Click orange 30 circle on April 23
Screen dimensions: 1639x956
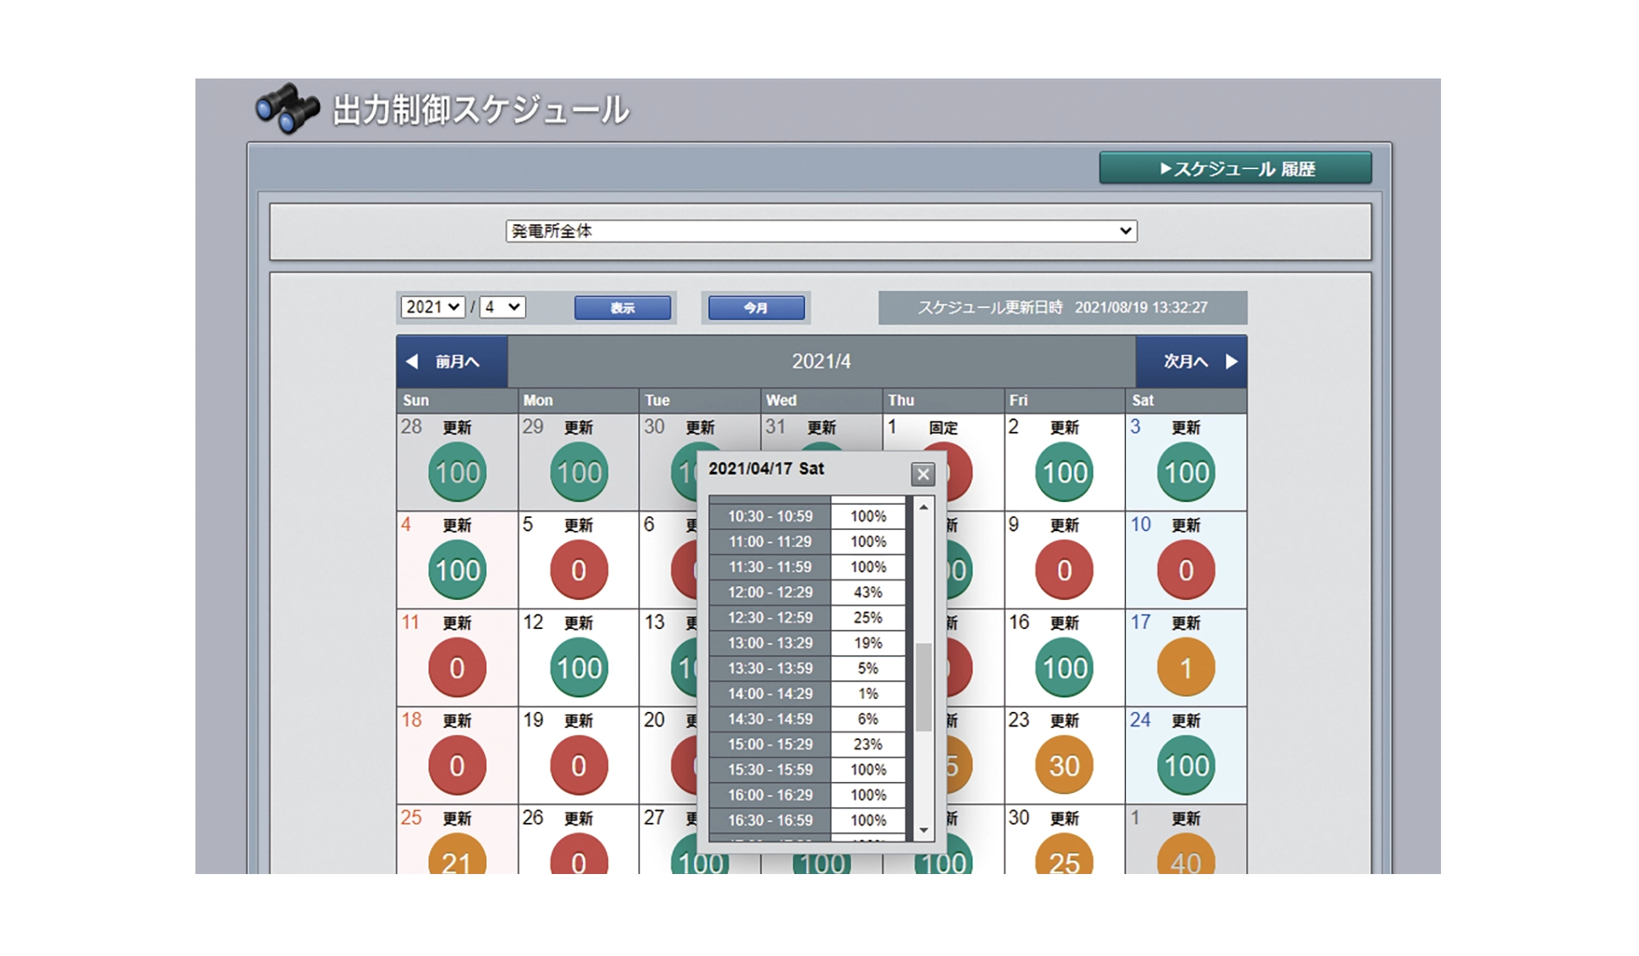point(1064,766)
